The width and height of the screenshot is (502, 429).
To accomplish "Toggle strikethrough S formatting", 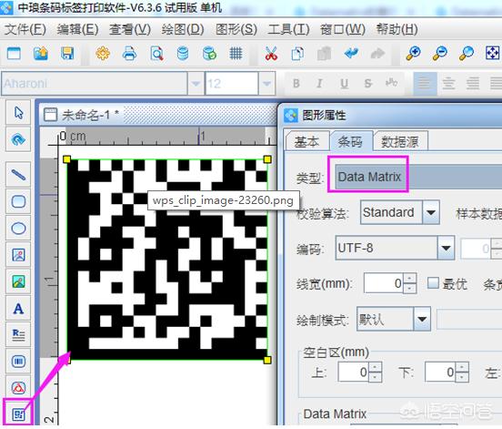I will 368,84.
